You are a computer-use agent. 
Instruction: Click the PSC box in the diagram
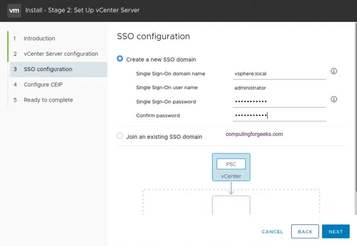point(231,164)
